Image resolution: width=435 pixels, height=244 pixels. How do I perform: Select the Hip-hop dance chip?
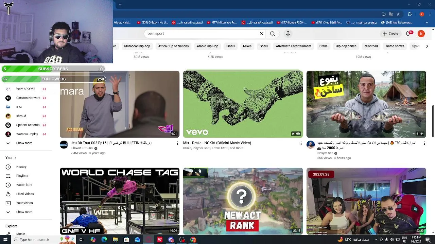pyautogui.click(x=346, y=46)
